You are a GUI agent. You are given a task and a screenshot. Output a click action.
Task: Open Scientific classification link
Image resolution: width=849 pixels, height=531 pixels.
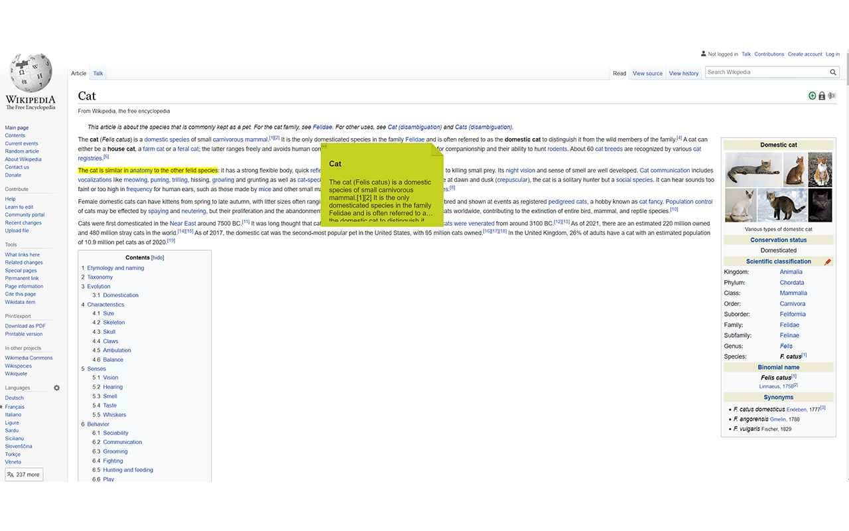tap(779, 262)
